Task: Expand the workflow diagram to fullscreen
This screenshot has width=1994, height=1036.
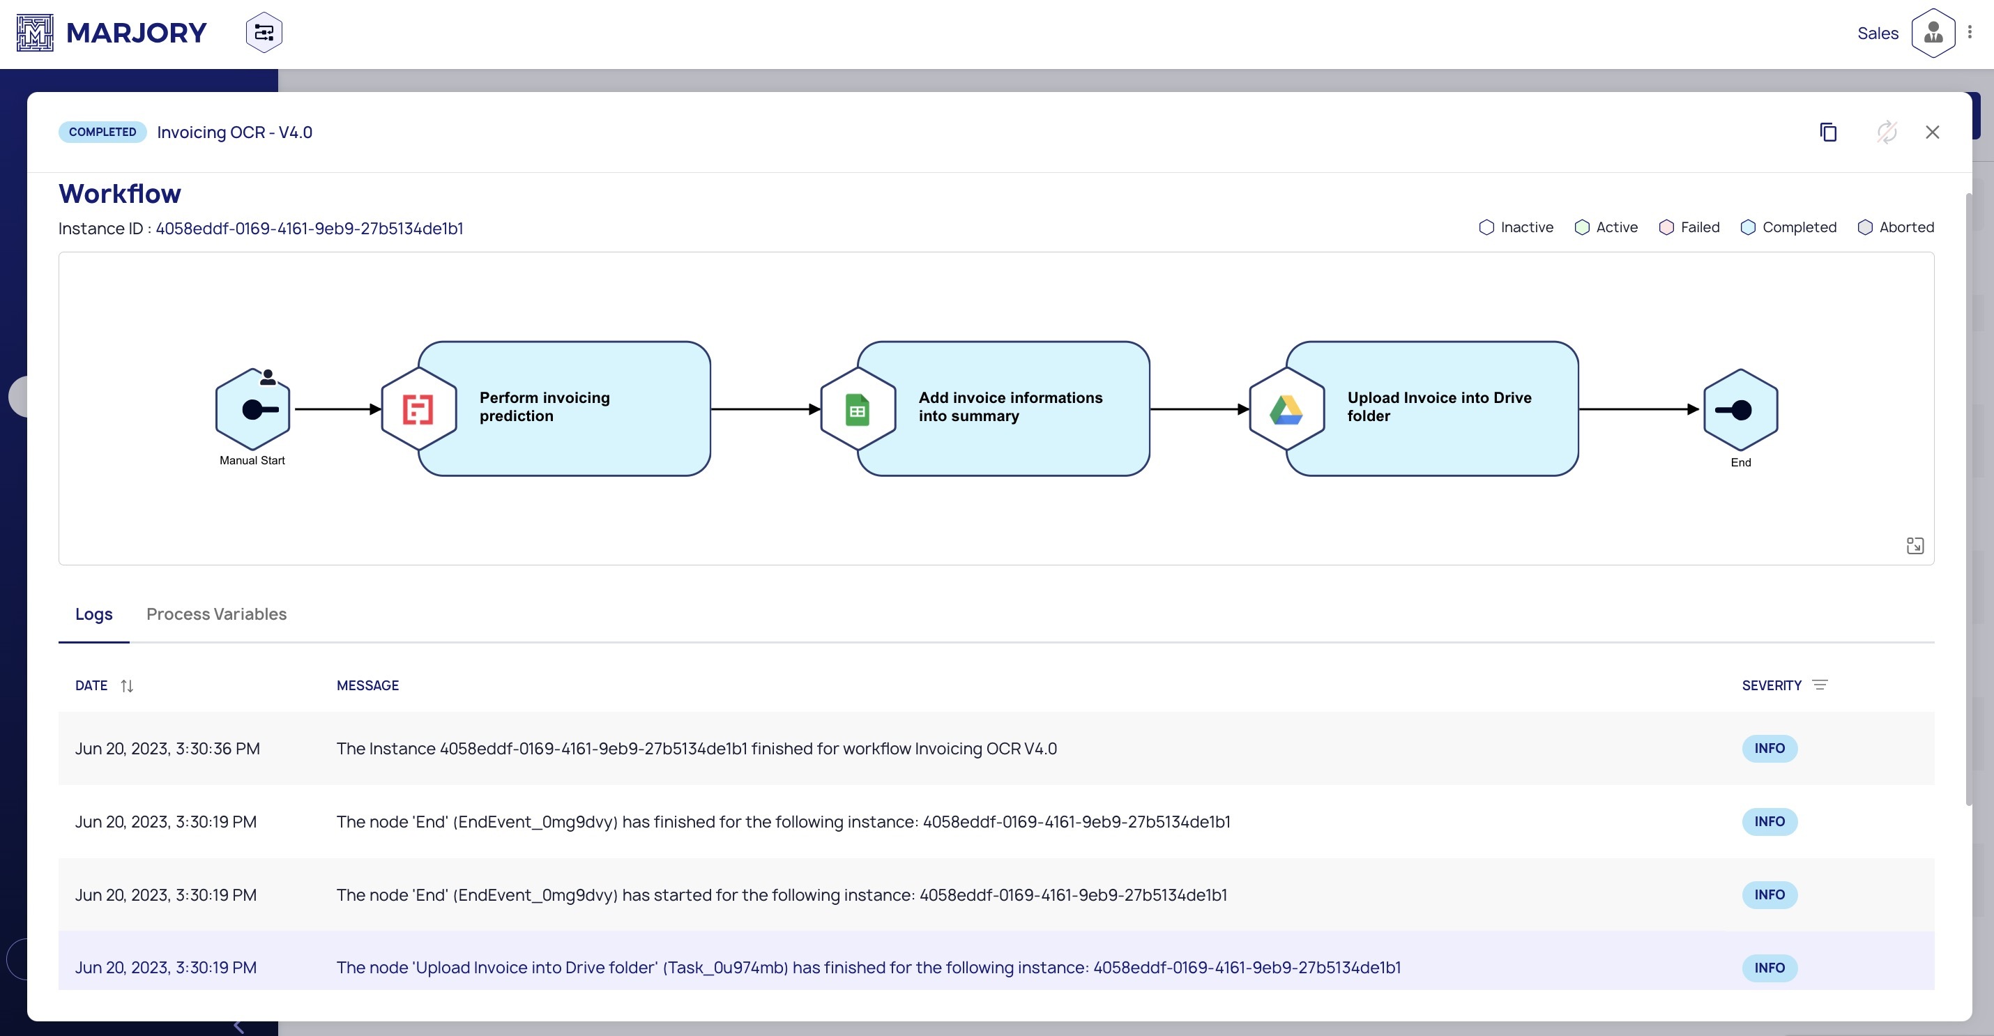Action: (x=1915, y=546)
